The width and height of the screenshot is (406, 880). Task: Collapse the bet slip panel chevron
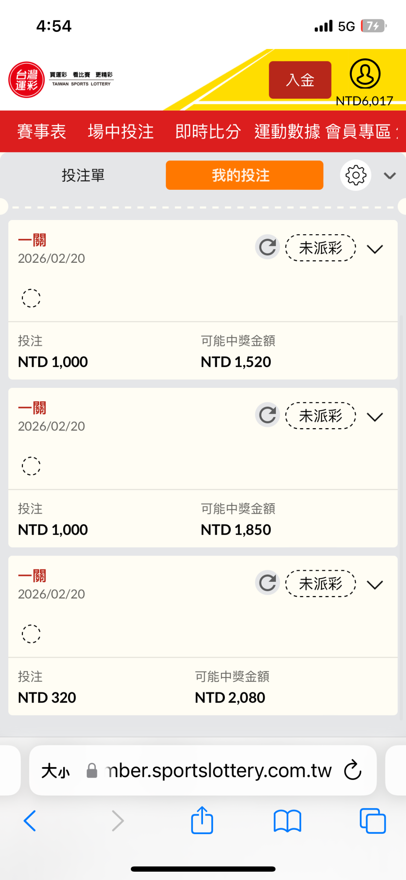tap(390, 175)
